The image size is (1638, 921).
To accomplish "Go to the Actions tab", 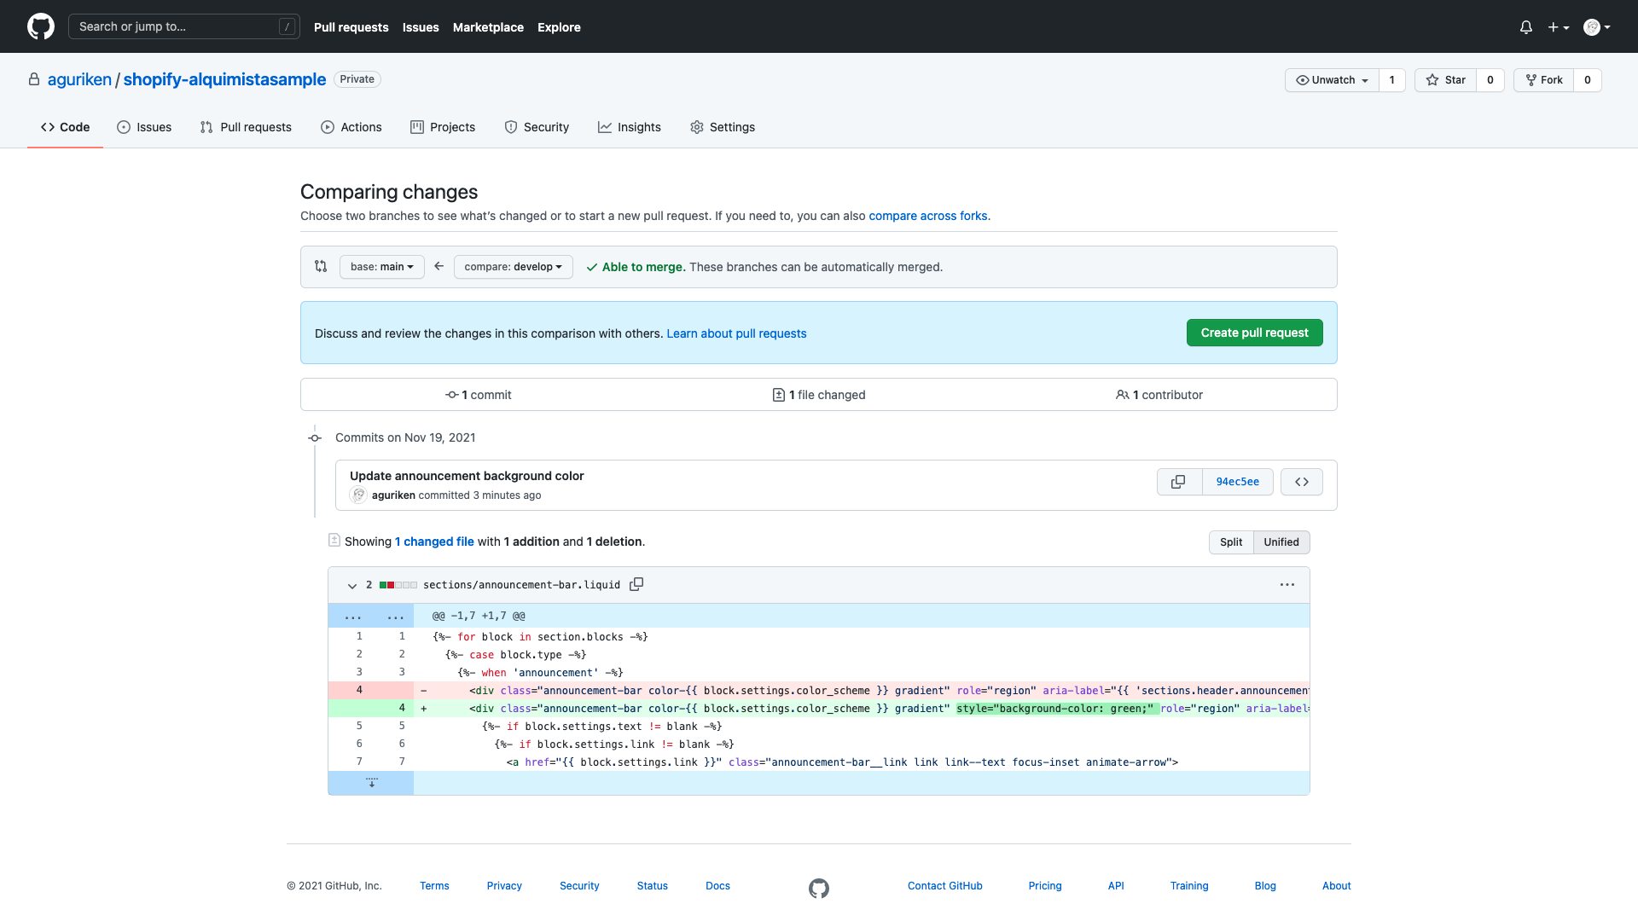I will (x=351, y=127).
